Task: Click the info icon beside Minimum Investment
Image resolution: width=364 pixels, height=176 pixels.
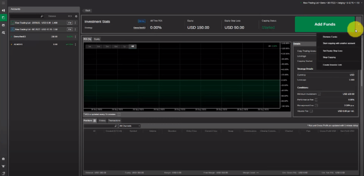Action: pyautogui.click(x=319, y=94)
